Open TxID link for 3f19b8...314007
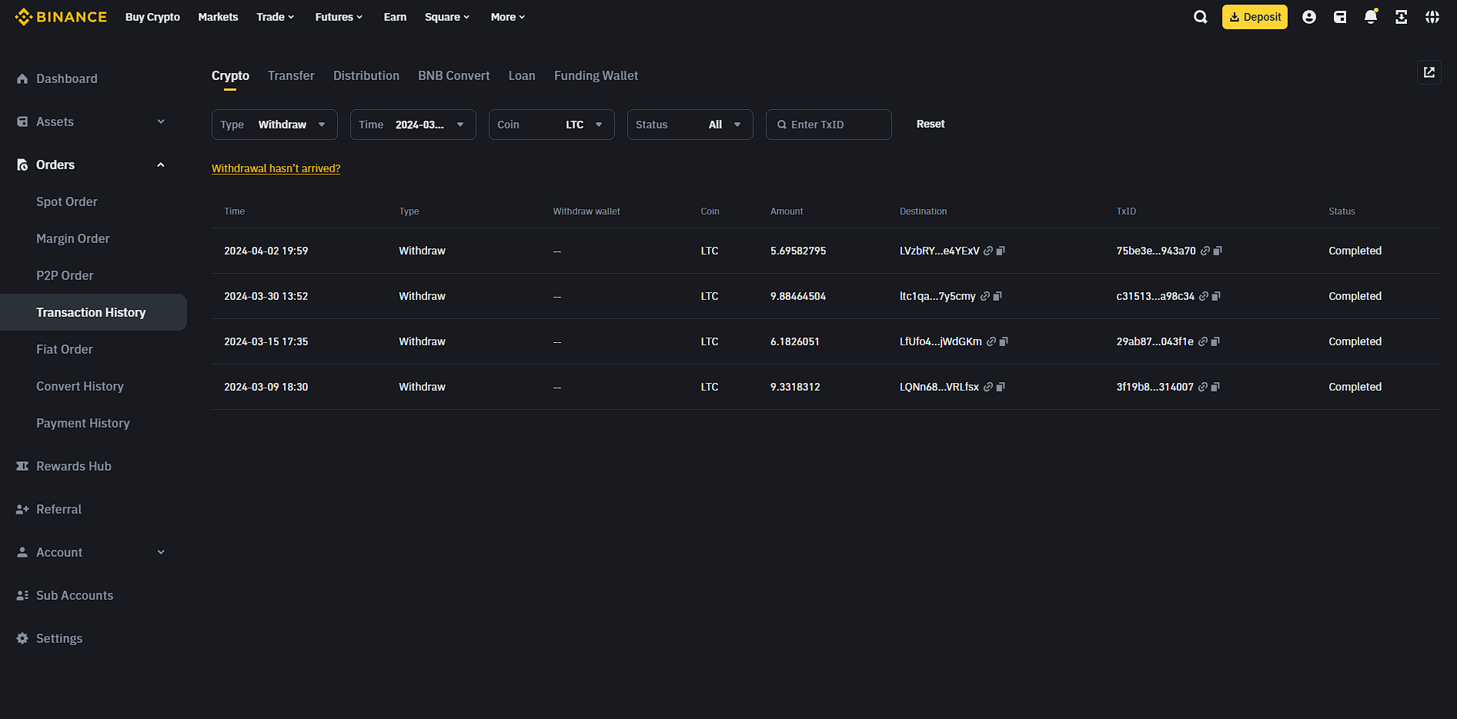This screenshot has height=719, width=1457. coord(1203,387)
